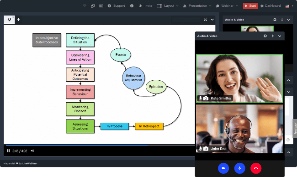Open settings gear in front Audio & Video panel
Image resolution: width=297 pixels, height=177 pixels.
[x=265, y=36]
